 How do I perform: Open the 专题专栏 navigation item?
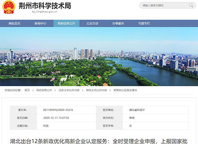click(x=144, y=23)
